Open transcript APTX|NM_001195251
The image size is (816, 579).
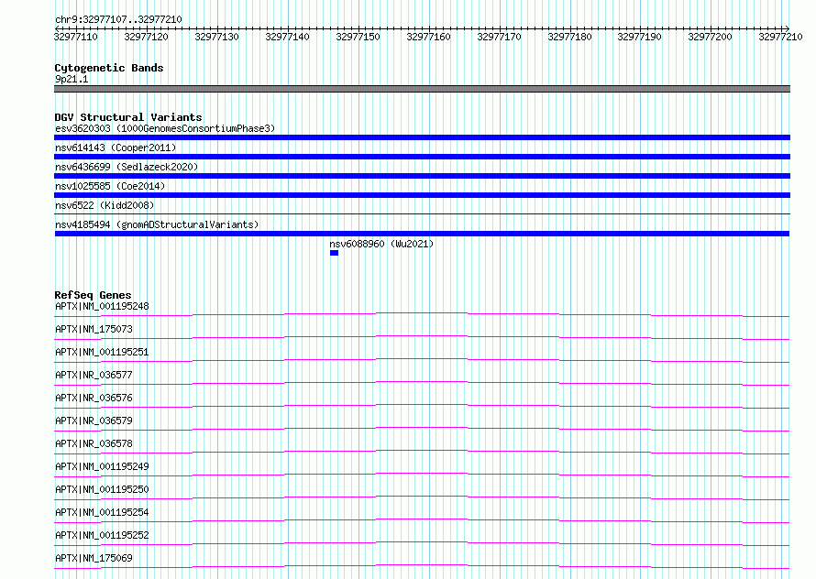[102, 352]
